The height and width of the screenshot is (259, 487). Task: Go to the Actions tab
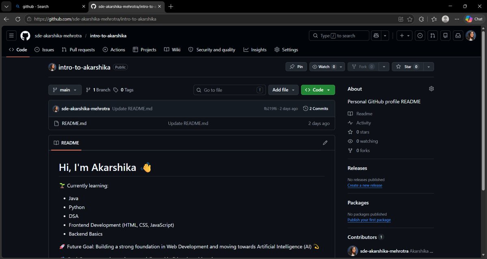[x=114, y=50]
